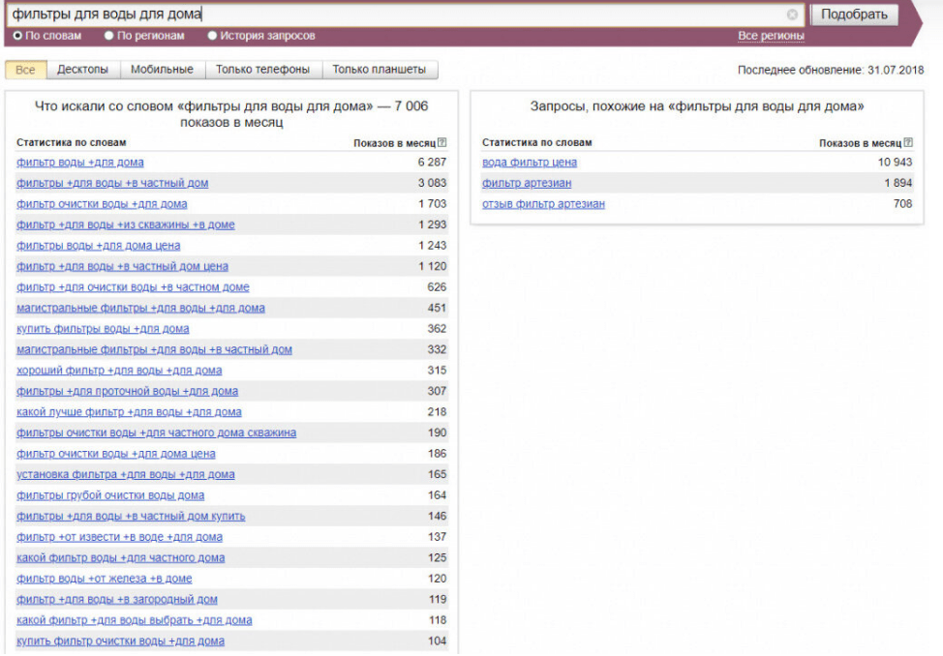943x656 pixels.
Task: Switch to the "Мобильные" tab
Action: click(x=163, y=70)
